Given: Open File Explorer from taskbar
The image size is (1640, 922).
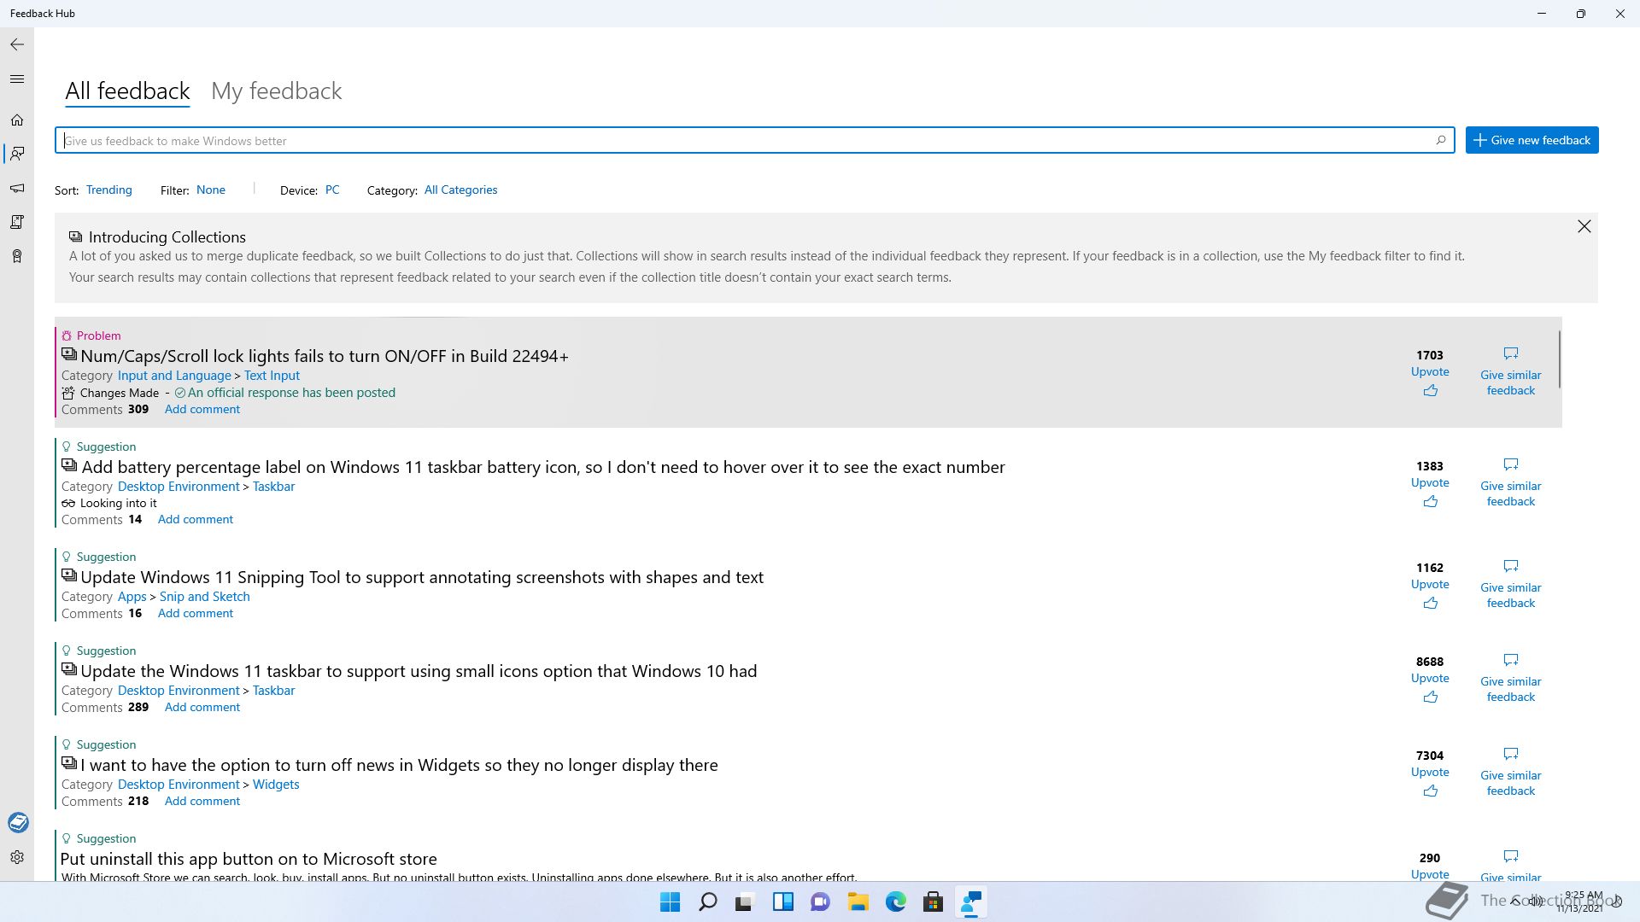Looking at the screenshot, I should click(x=858, y=902).
